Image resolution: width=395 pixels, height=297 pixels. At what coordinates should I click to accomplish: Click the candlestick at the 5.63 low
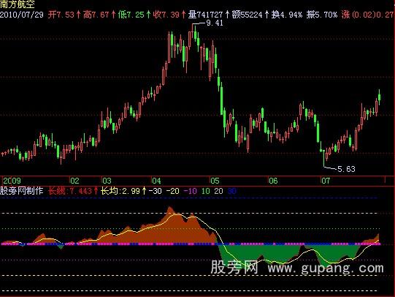click(x=324, y=159)
